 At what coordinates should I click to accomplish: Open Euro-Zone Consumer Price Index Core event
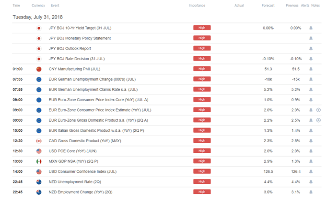99,100
